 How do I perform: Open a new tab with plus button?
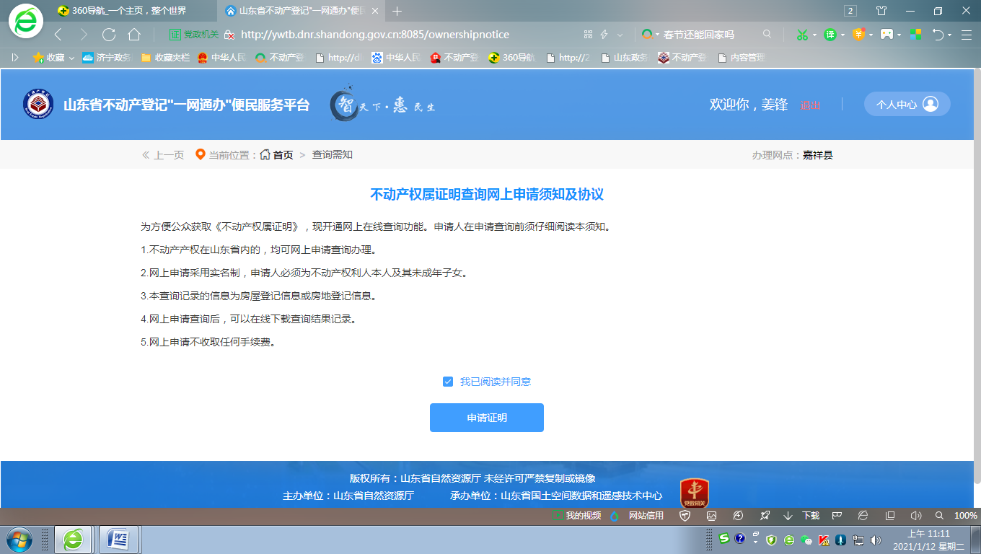[397, 11]
